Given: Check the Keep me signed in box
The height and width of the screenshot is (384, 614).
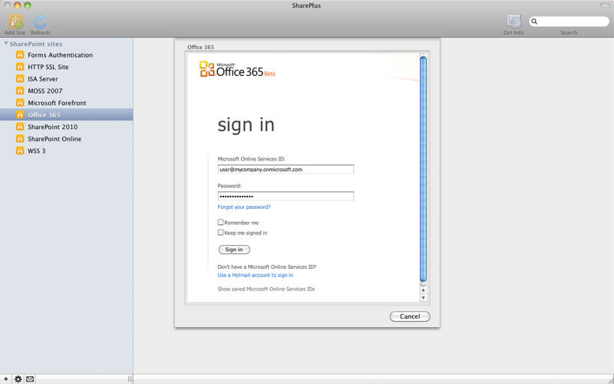Looking at the screenshot, I should 220,233.
